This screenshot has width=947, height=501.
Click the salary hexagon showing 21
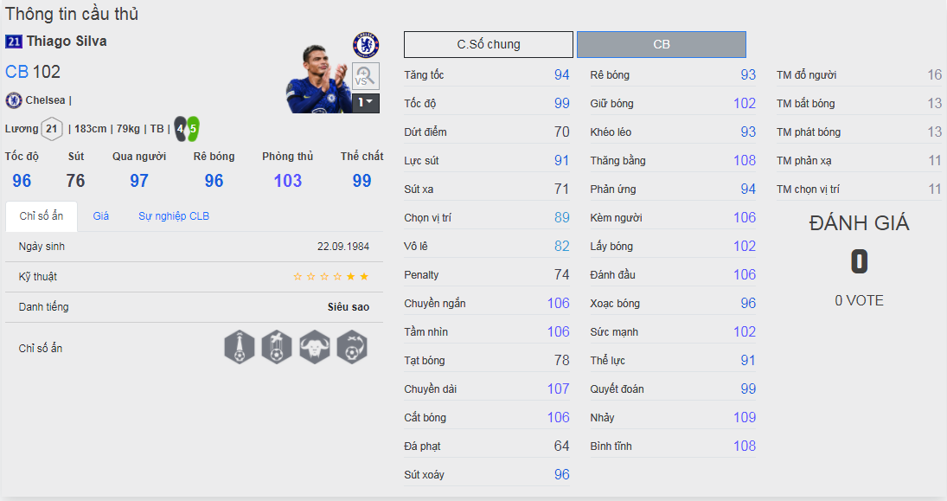point(52,129)
